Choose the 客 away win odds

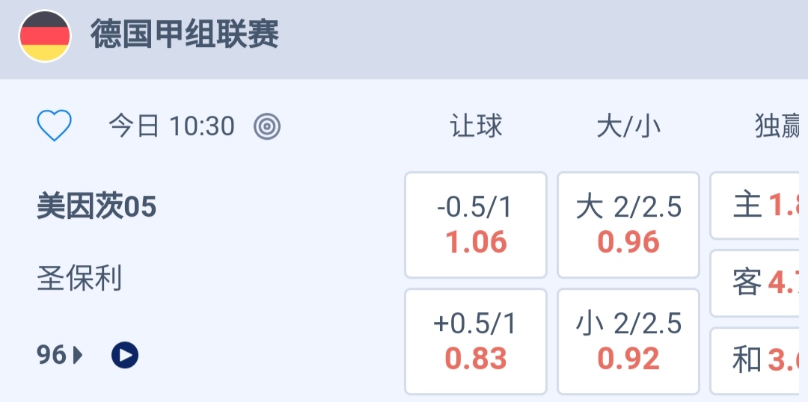click(759, 283)
